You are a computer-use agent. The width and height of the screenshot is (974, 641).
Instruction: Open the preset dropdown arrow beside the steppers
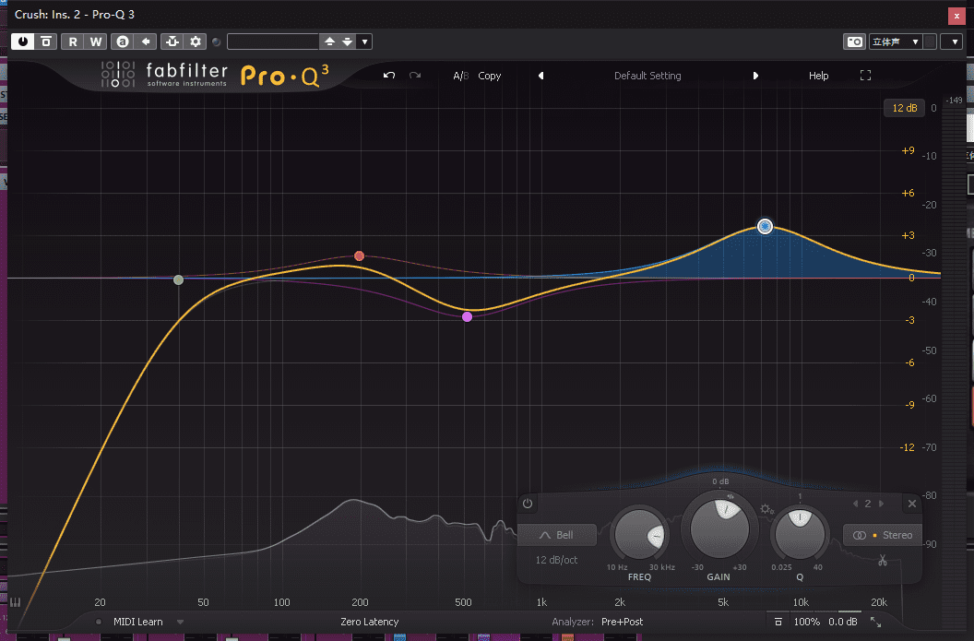pyautogui.click(x=364, y=42)
